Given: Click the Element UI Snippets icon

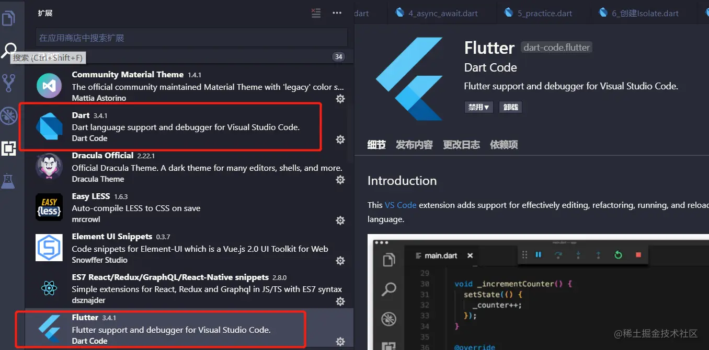Looking at the screenshot, I should (x=49, y=248).
